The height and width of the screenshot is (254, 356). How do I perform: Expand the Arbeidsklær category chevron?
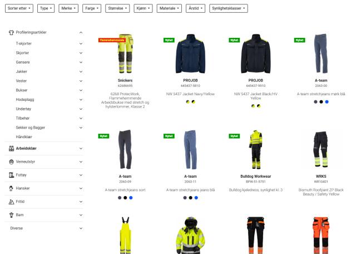tap(81, 149)
